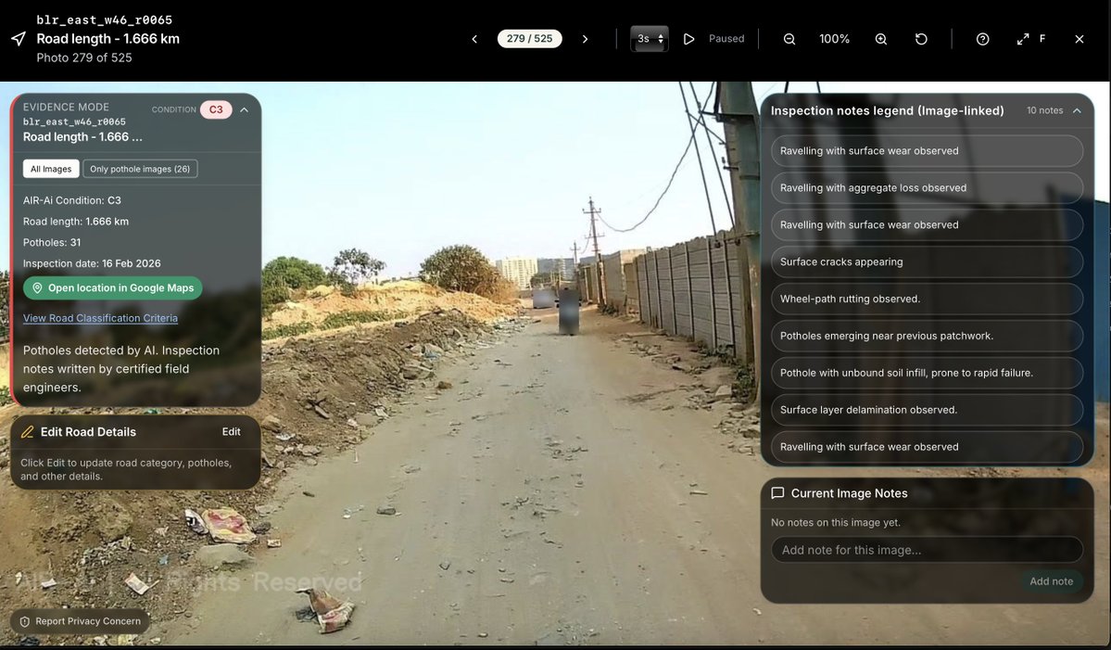The image size is (1111, 650).
Task: Close the photo viewer with X
Action: click(1079, 39)
